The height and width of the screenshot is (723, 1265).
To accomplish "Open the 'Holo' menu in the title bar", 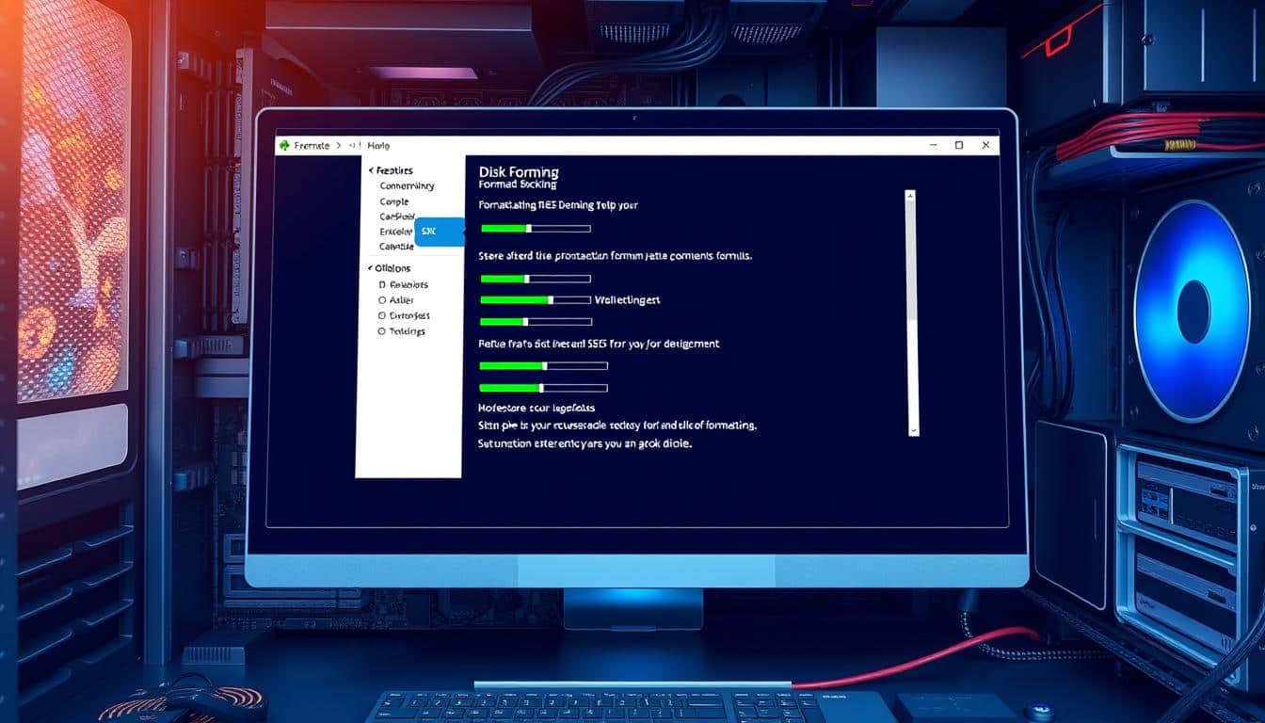I will [x=378, y=146].
